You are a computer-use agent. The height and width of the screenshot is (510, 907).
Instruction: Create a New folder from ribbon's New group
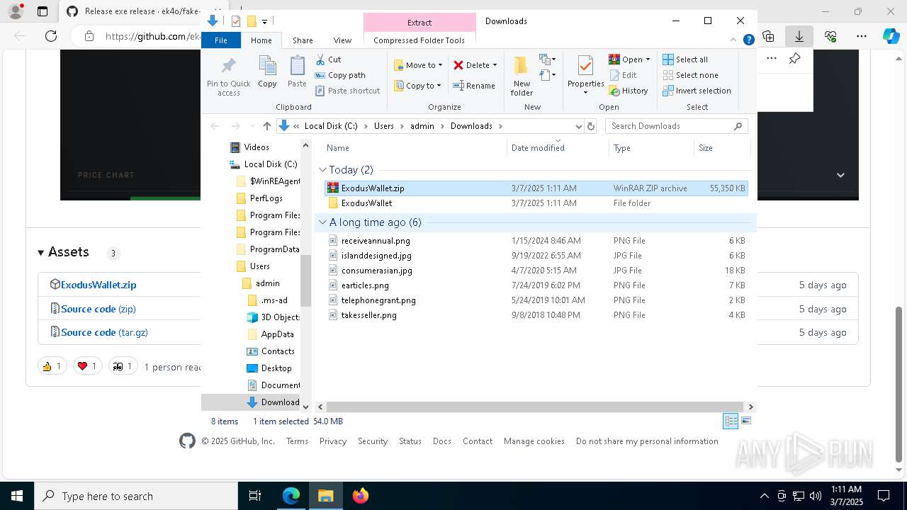coord(522,76)
